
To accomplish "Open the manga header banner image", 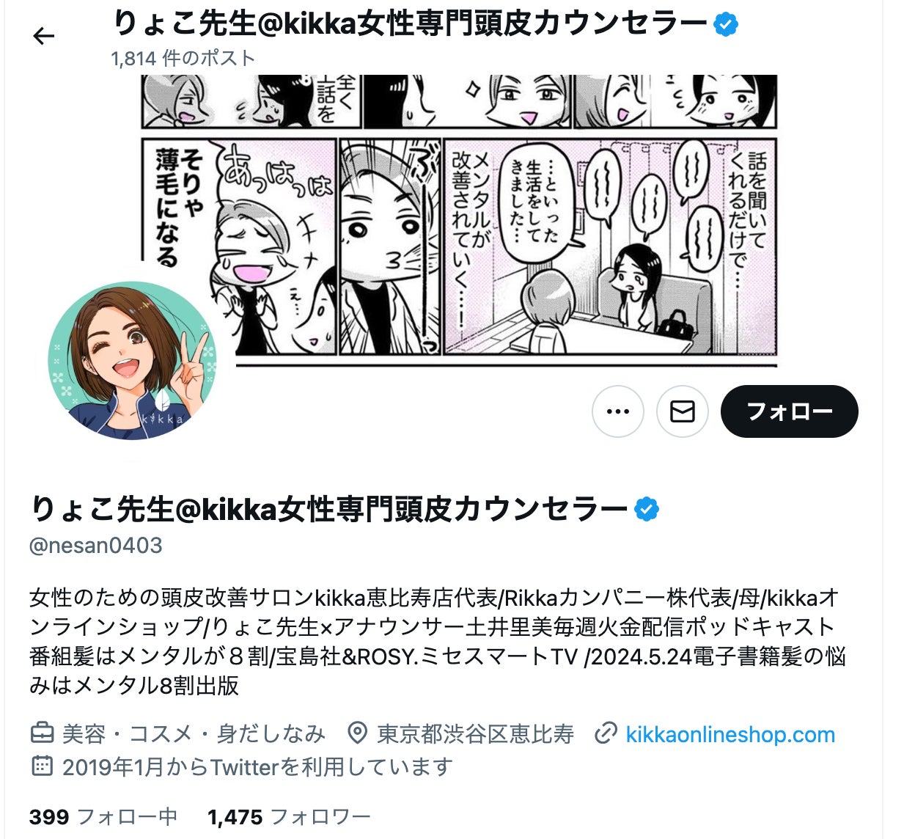I will point(459,220).
